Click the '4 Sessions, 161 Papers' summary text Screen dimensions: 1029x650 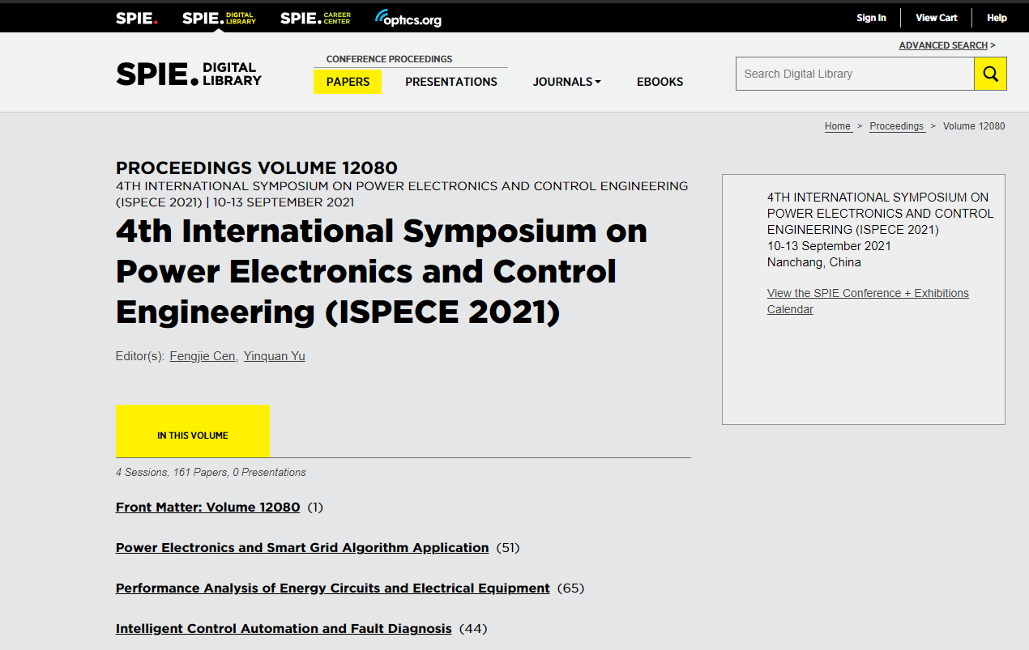211,472
